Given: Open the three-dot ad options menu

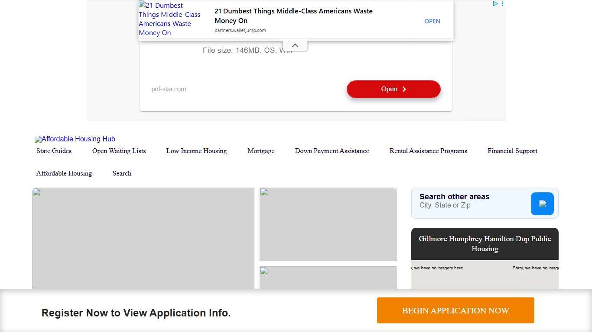Looking at the screenshot, I should [x=502, y=4].
